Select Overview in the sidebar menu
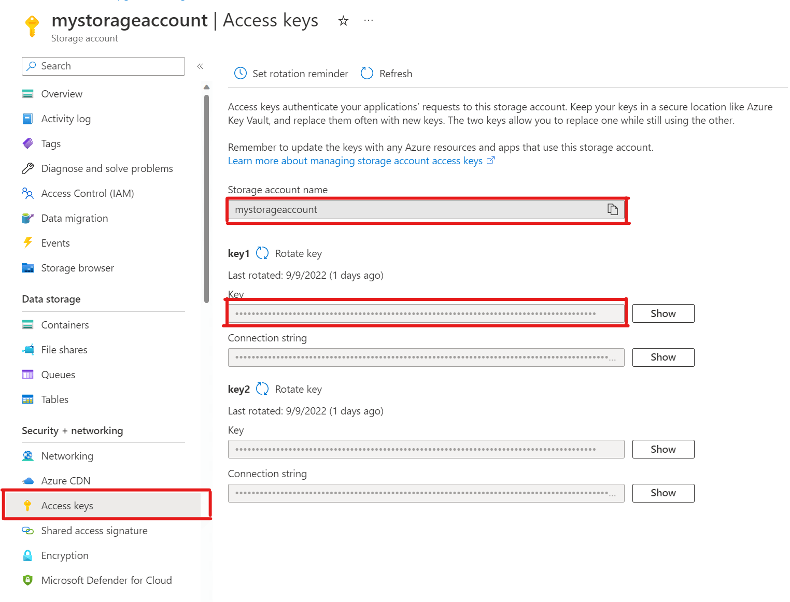 click(62, 94)
